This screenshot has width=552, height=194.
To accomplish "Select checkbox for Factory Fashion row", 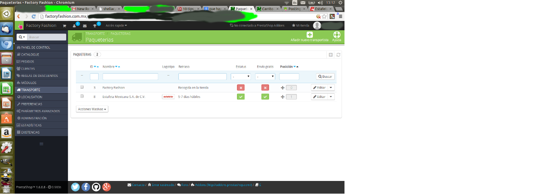I will pos(82,87).
